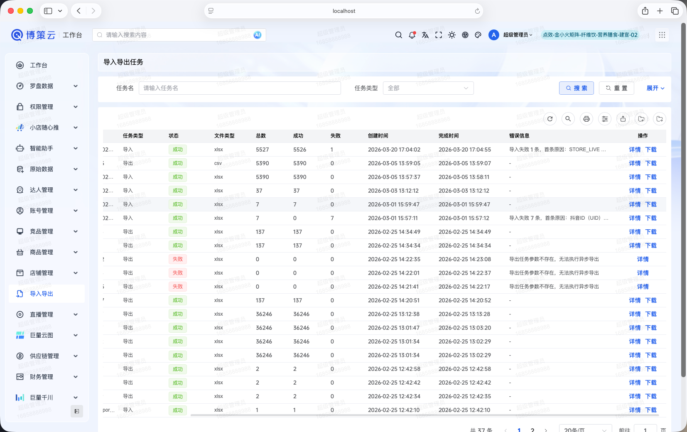Image resolution: width=687 pixels, height=432 pixels.
Task: Open the 任务类型 dropdown showing 全部
Action: tap(428, 88)
